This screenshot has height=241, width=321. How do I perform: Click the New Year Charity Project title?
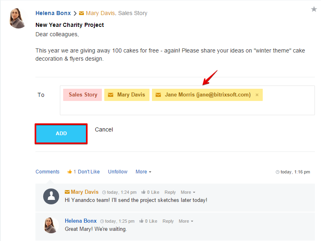pos(70,25)
